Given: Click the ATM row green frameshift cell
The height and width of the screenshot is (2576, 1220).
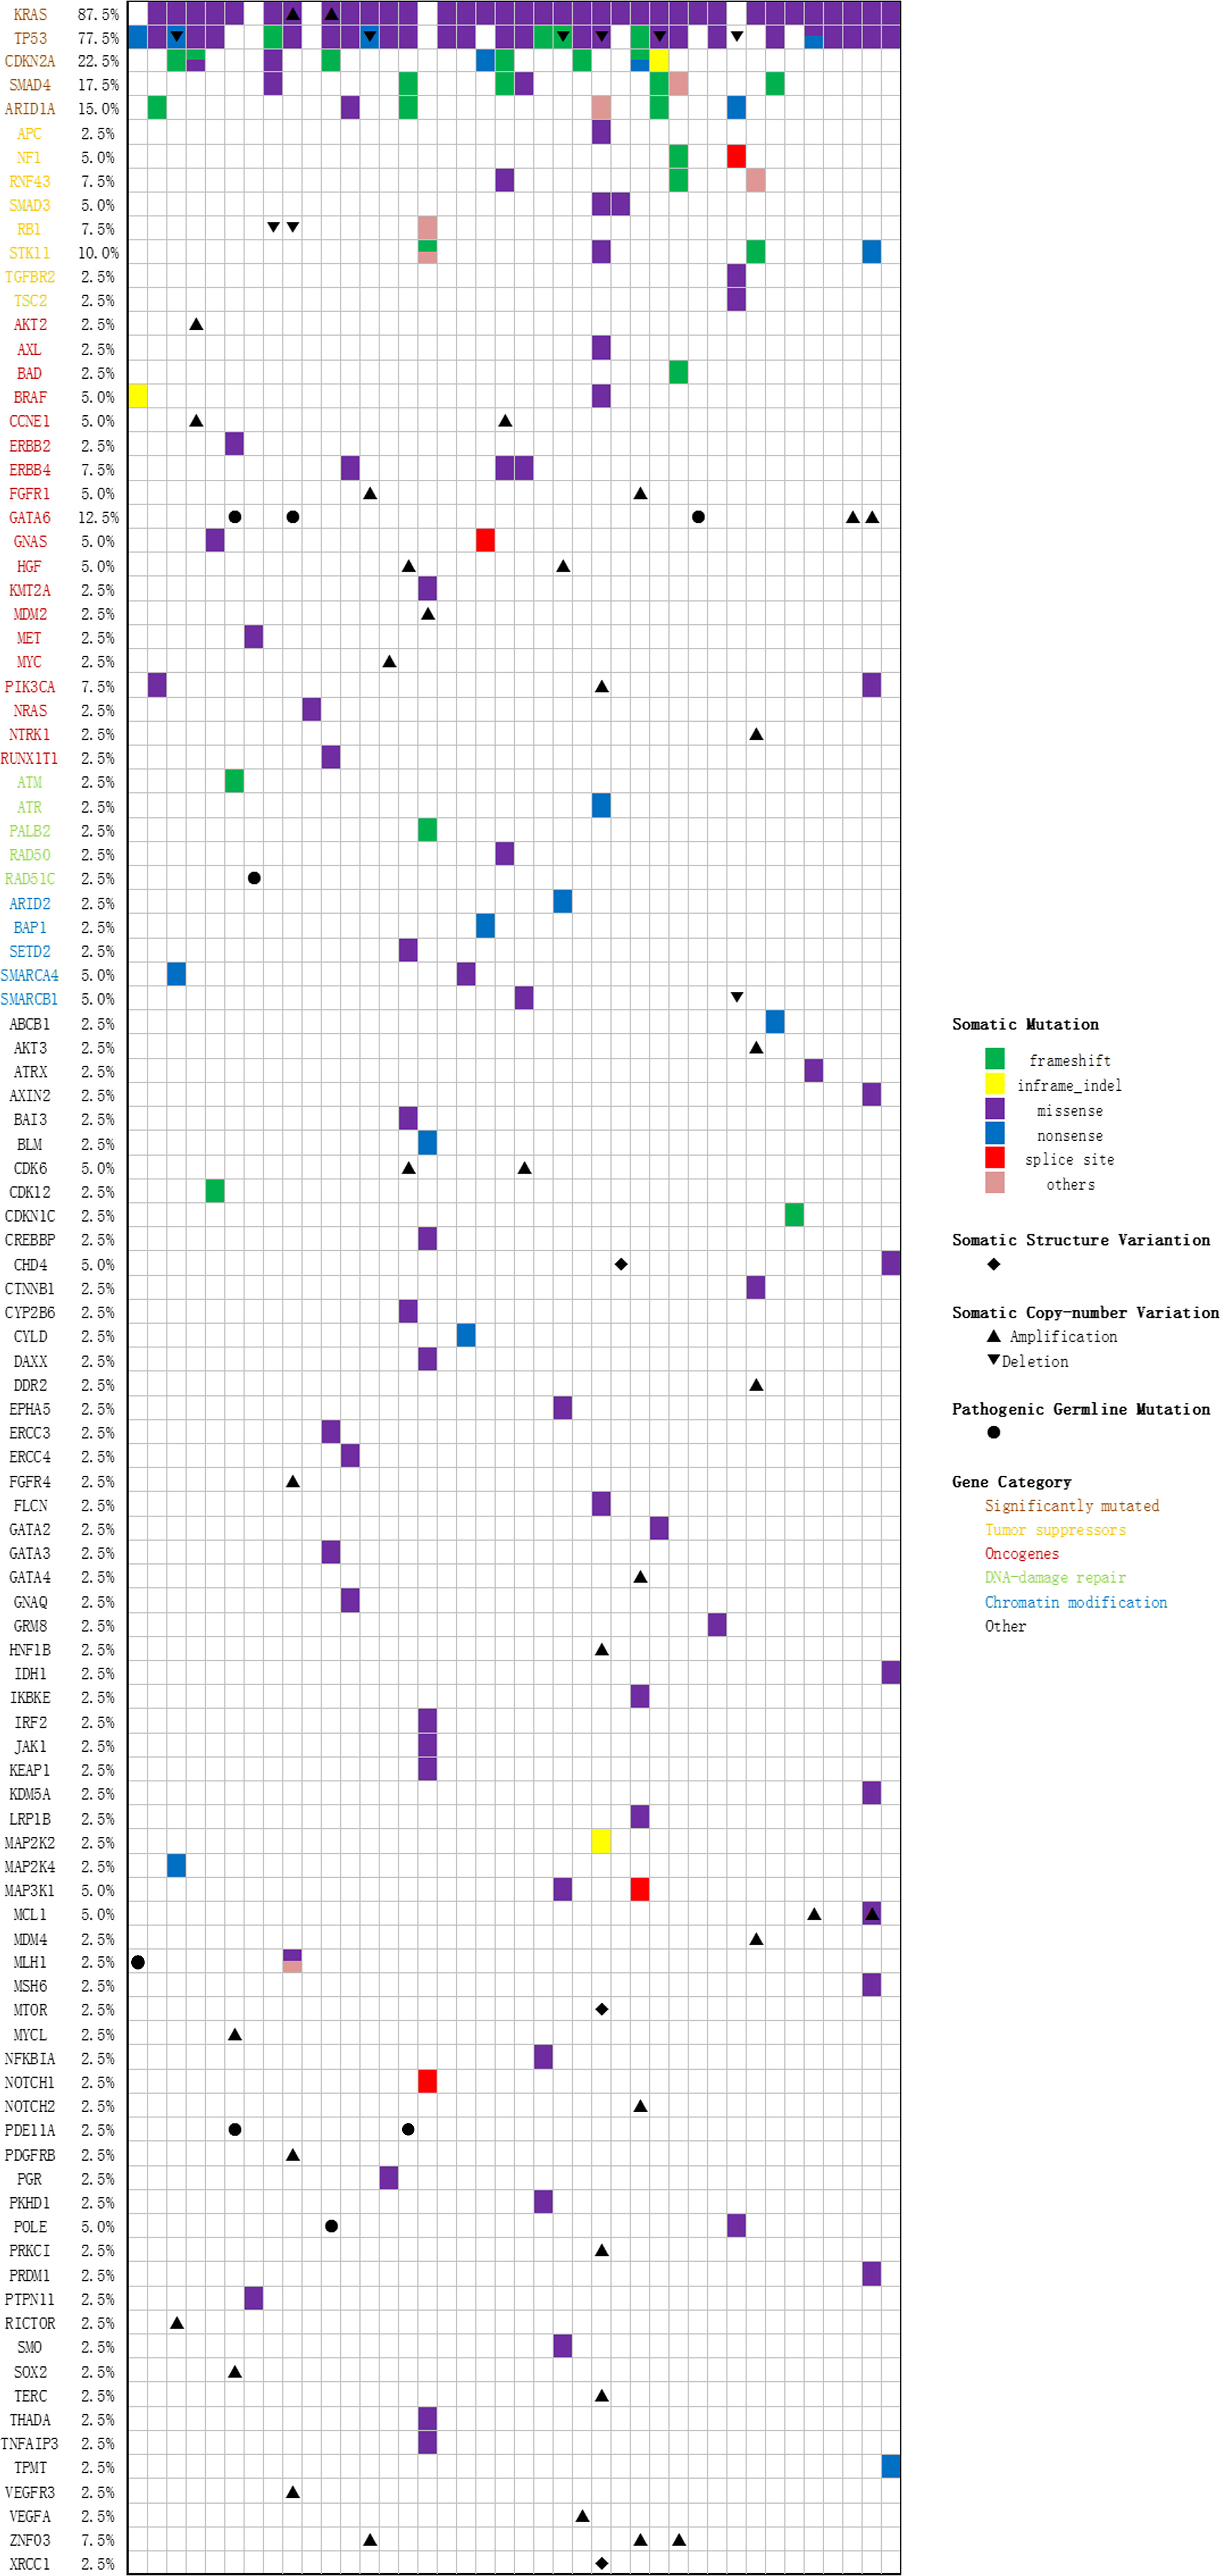Looking at the screenshot, I should [234, 781].
